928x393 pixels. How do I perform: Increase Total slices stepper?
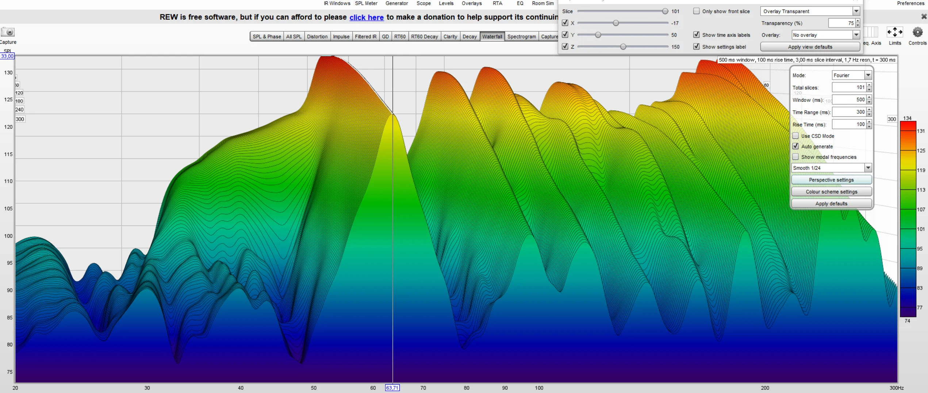tap(869, 85)
